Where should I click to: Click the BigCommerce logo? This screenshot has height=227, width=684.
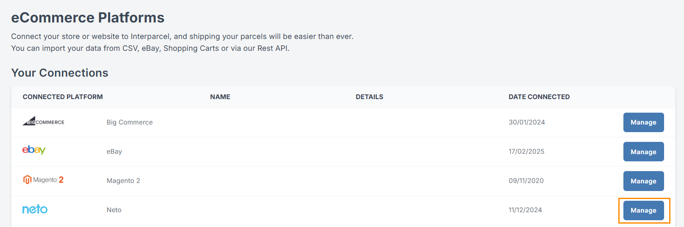pos(43,122)
